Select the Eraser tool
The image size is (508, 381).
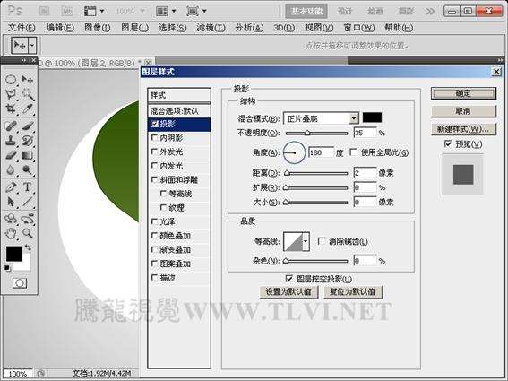[11, 155]
